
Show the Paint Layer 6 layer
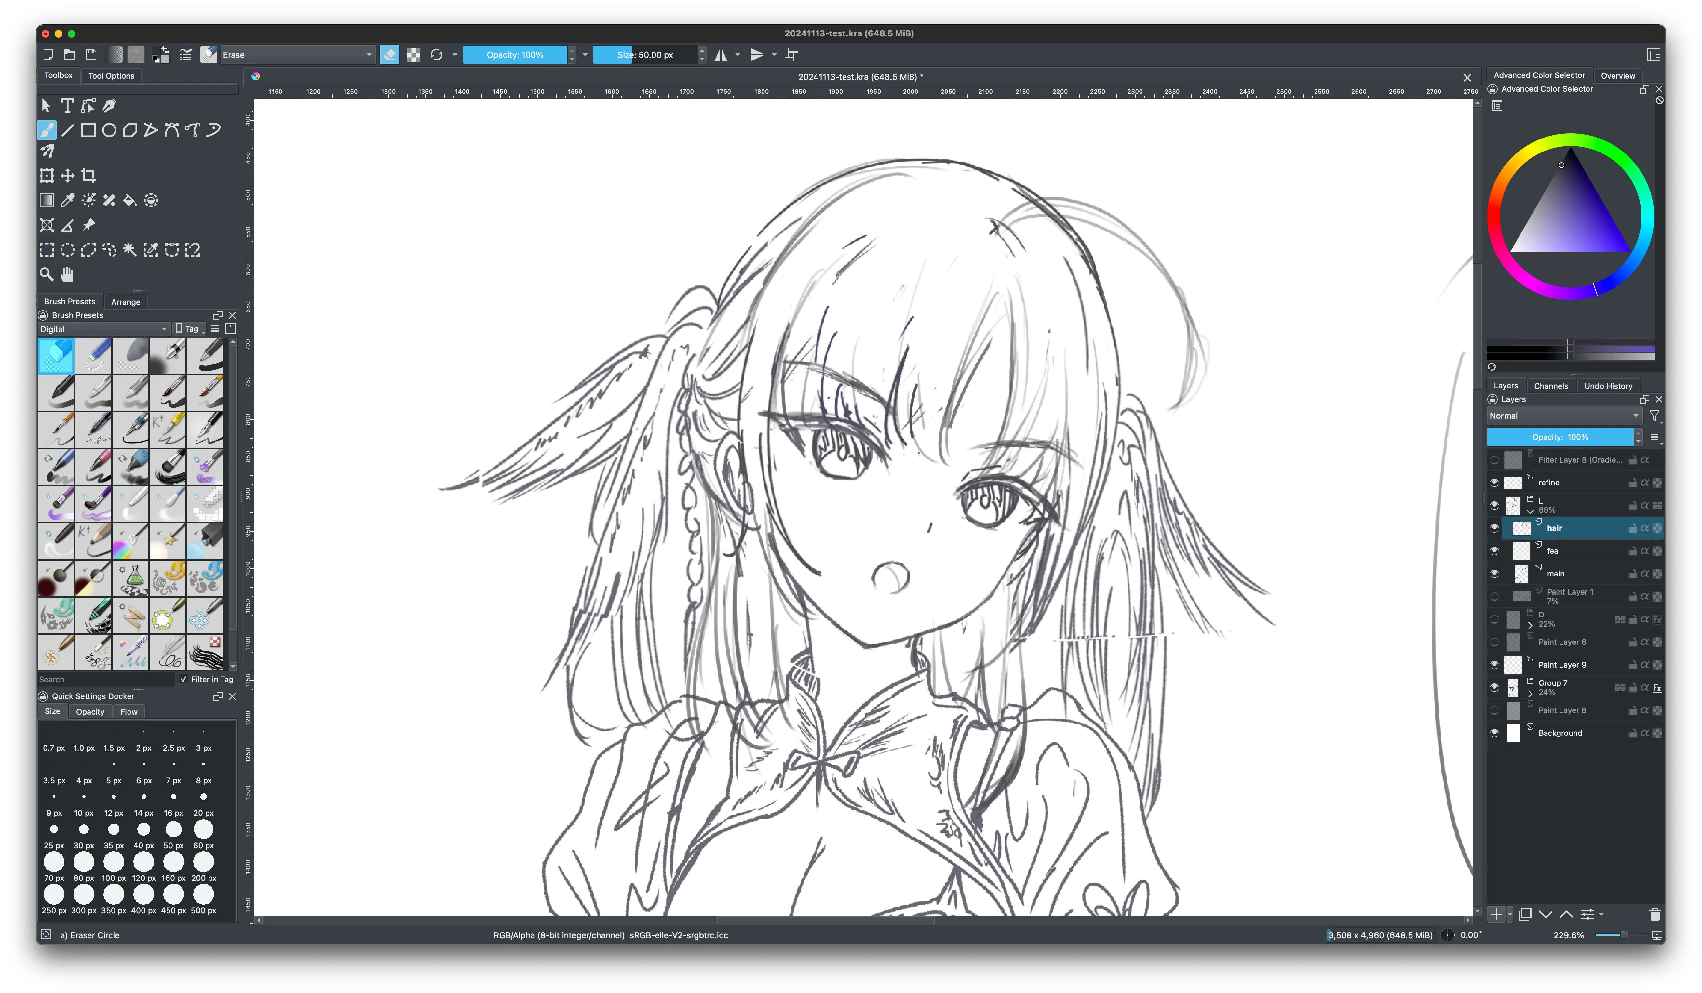pos(1494,642)
